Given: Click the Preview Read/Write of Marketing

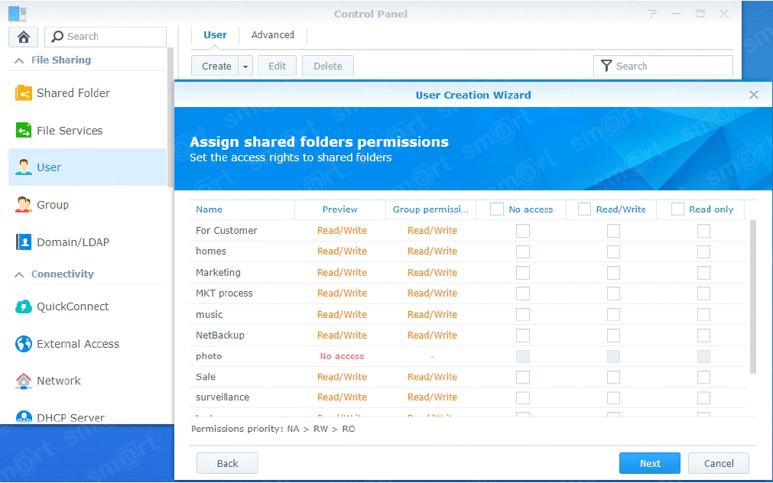Looking at the screenshot, I should (342, 273).
